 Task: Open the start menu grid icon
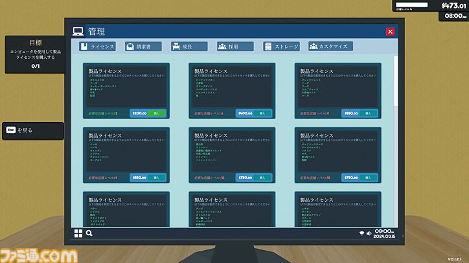[x=78, y=234]
